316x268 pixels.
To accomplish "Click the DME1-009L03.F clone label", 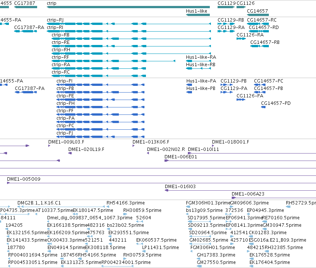I will (66, 142).
